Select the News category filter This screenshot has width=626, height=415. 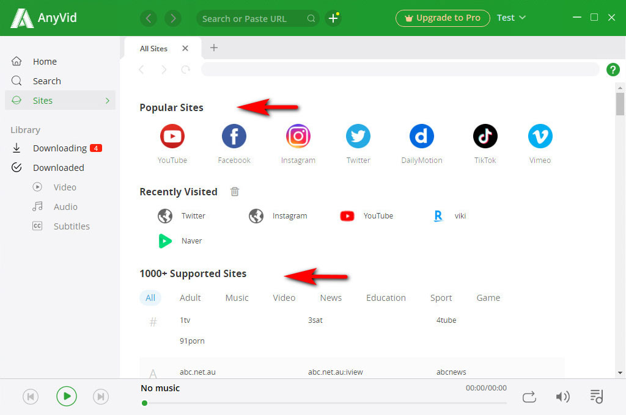point(331,298)
